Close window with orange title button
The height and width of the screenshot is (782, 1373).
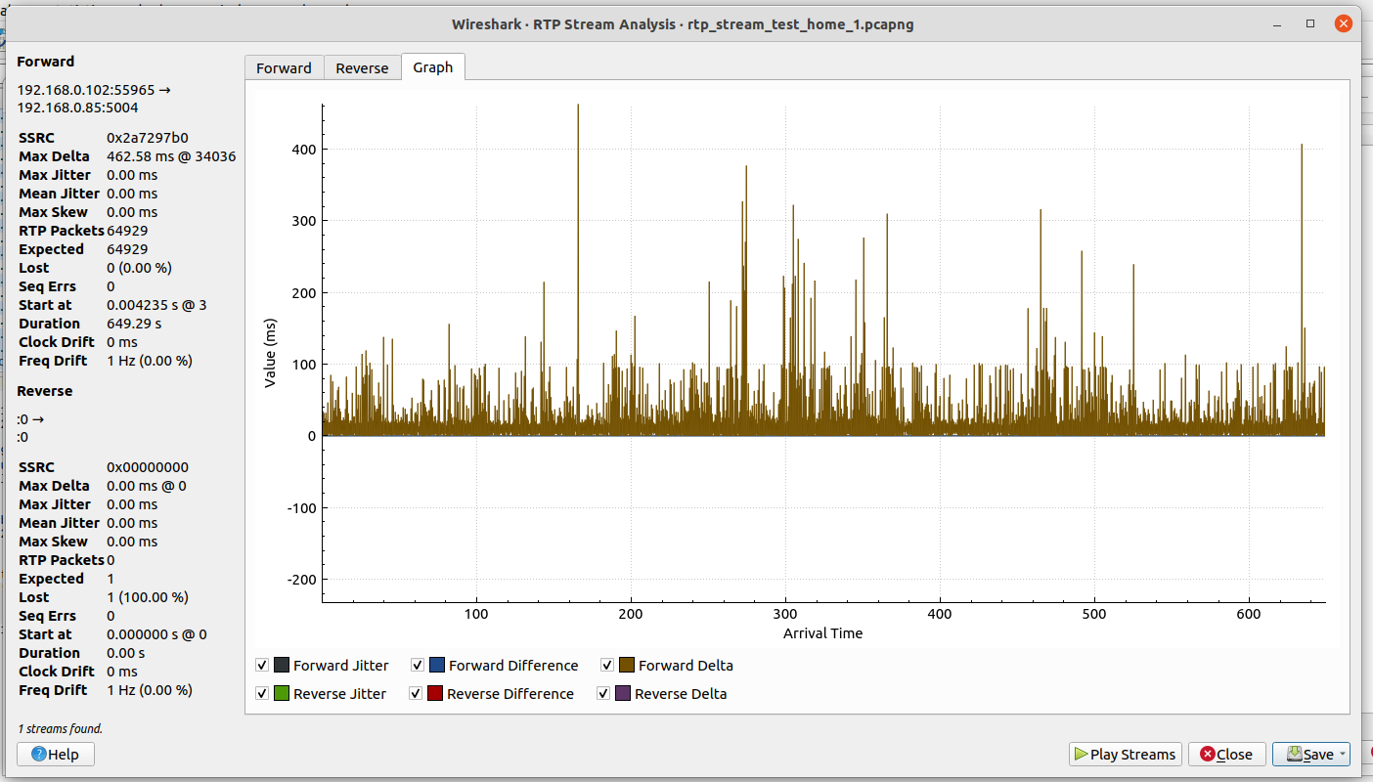(1343, 24)
